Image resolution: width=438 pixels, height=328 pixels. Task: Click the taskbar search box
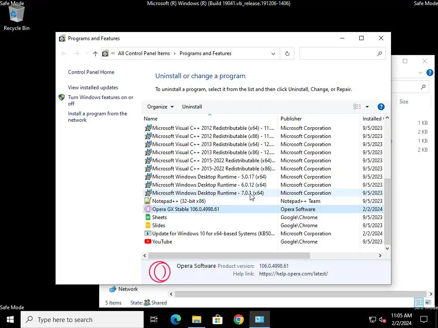[82, 319]
